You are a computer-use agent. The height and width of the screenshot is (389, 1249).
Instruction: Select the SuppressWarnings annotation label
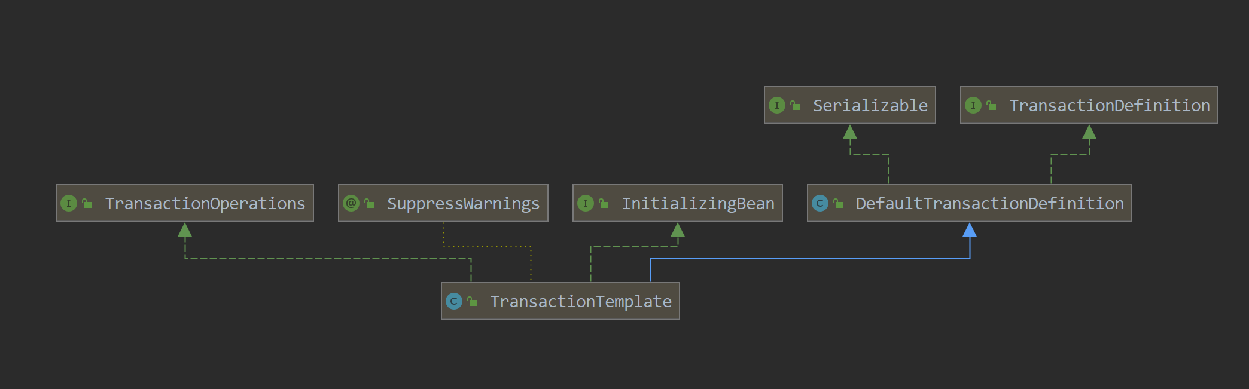point(463,204)
